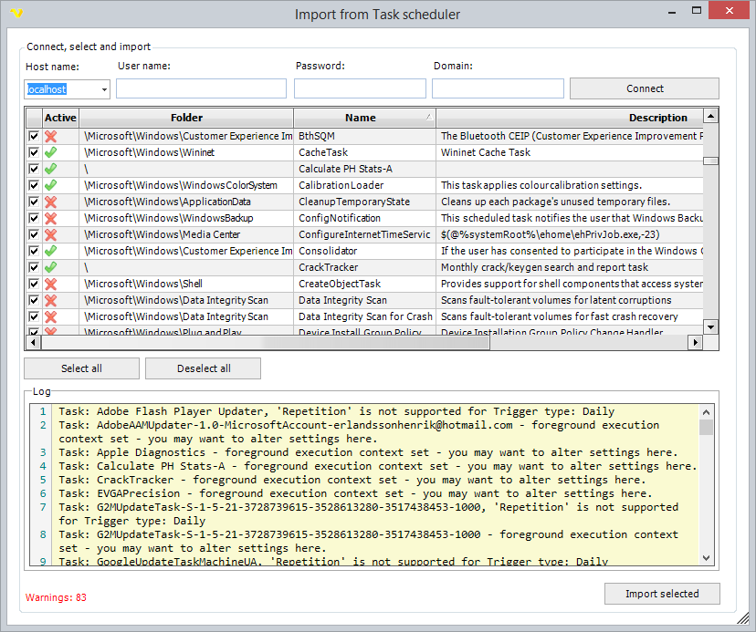The image size is (756, 632).
Task: Click the green check icon for CacheTask
Action: point(53,152)
